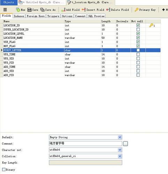Select the HOT_FLAG field name
Image resolution: width=168 pixels, height=174 pixels.
(x=9, y=46)
